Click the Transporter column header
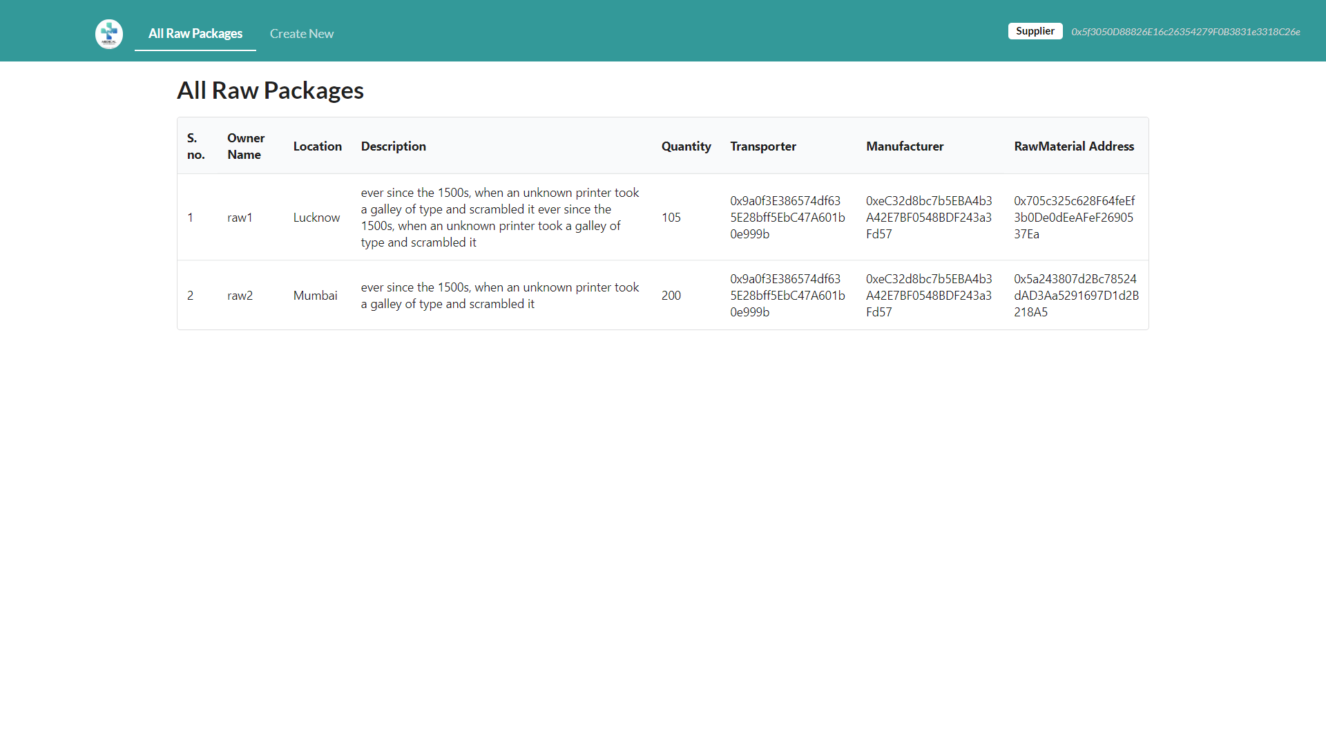The image size is (1326, 746). (762, 146)
